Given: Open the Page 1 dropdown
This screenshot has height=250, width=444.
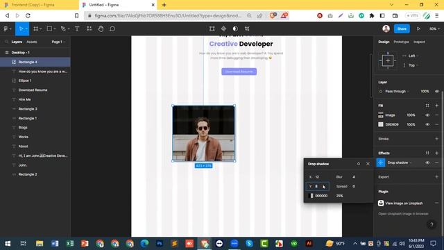Looking at the screenshot, I should click(x=58, y=42).
